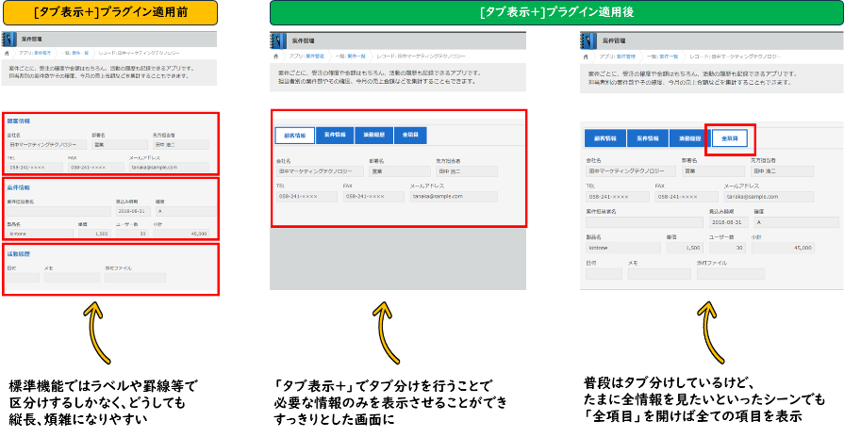The image size is (844, 437).
Task: Click 案件管理 app title in middle screenshot
Action: coord(303,40)
